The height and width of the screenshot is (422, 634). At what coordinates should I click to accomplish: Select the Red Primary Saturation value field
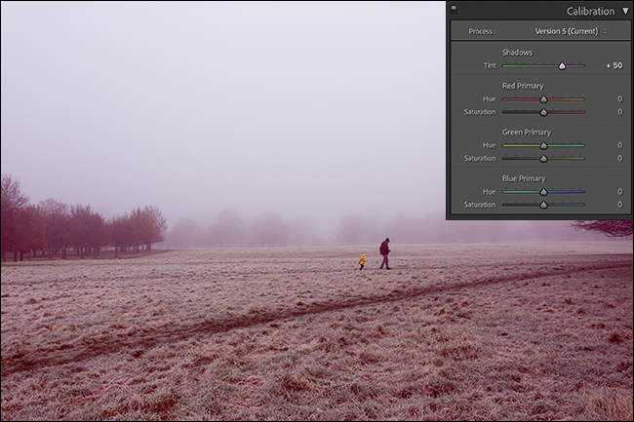(x=618, y=112)
